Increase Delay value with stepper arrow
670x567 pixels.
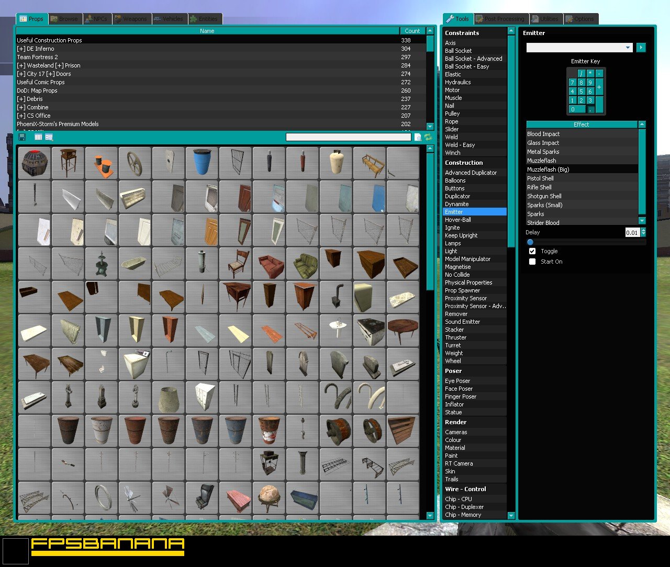(x=643, y=230)
